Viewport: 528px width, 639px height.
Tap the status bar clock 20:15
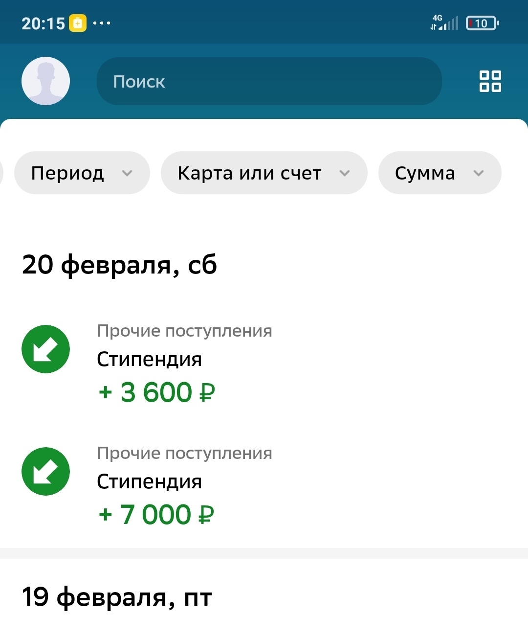43,23
